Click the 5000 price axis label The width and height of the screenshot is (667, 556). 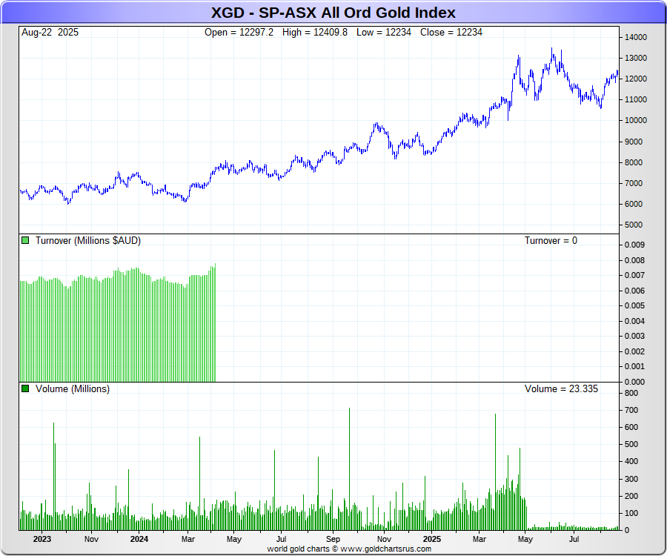click(634, 225)
